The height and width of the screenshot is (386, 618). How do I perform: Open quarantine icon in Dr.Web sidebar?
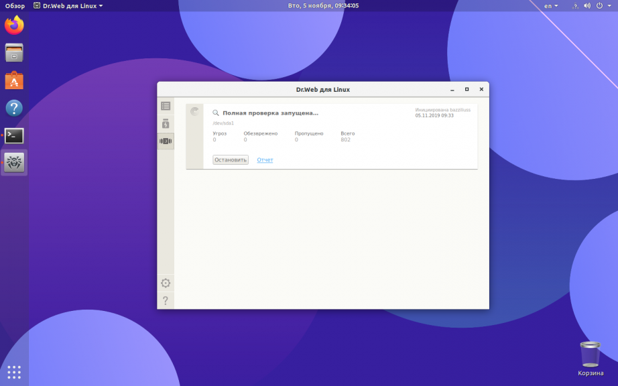click(x=166, y=124)
